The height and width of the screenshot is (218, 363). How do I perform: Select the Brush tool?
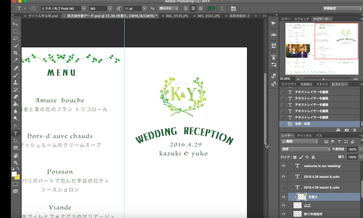point(15,76)
